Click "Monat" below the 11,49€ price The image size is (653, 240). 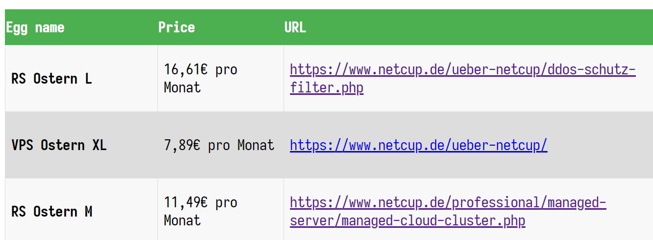[182, 220]
